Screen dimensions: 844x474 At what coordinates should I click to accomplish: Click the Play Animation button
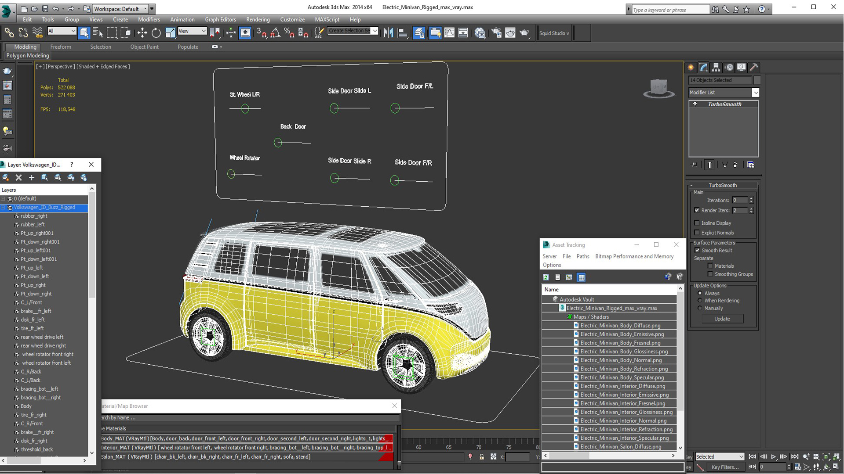pyautogui.click(x=774, y=457)
